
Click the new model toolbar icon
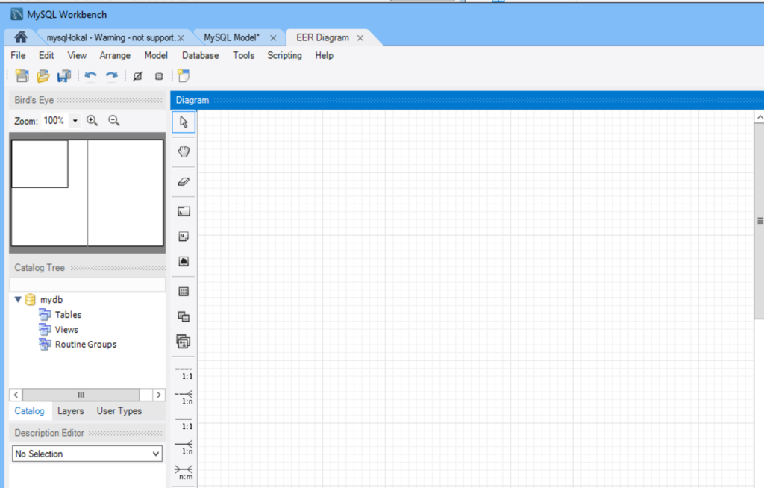pyautogui.click(x=22, y=76)
